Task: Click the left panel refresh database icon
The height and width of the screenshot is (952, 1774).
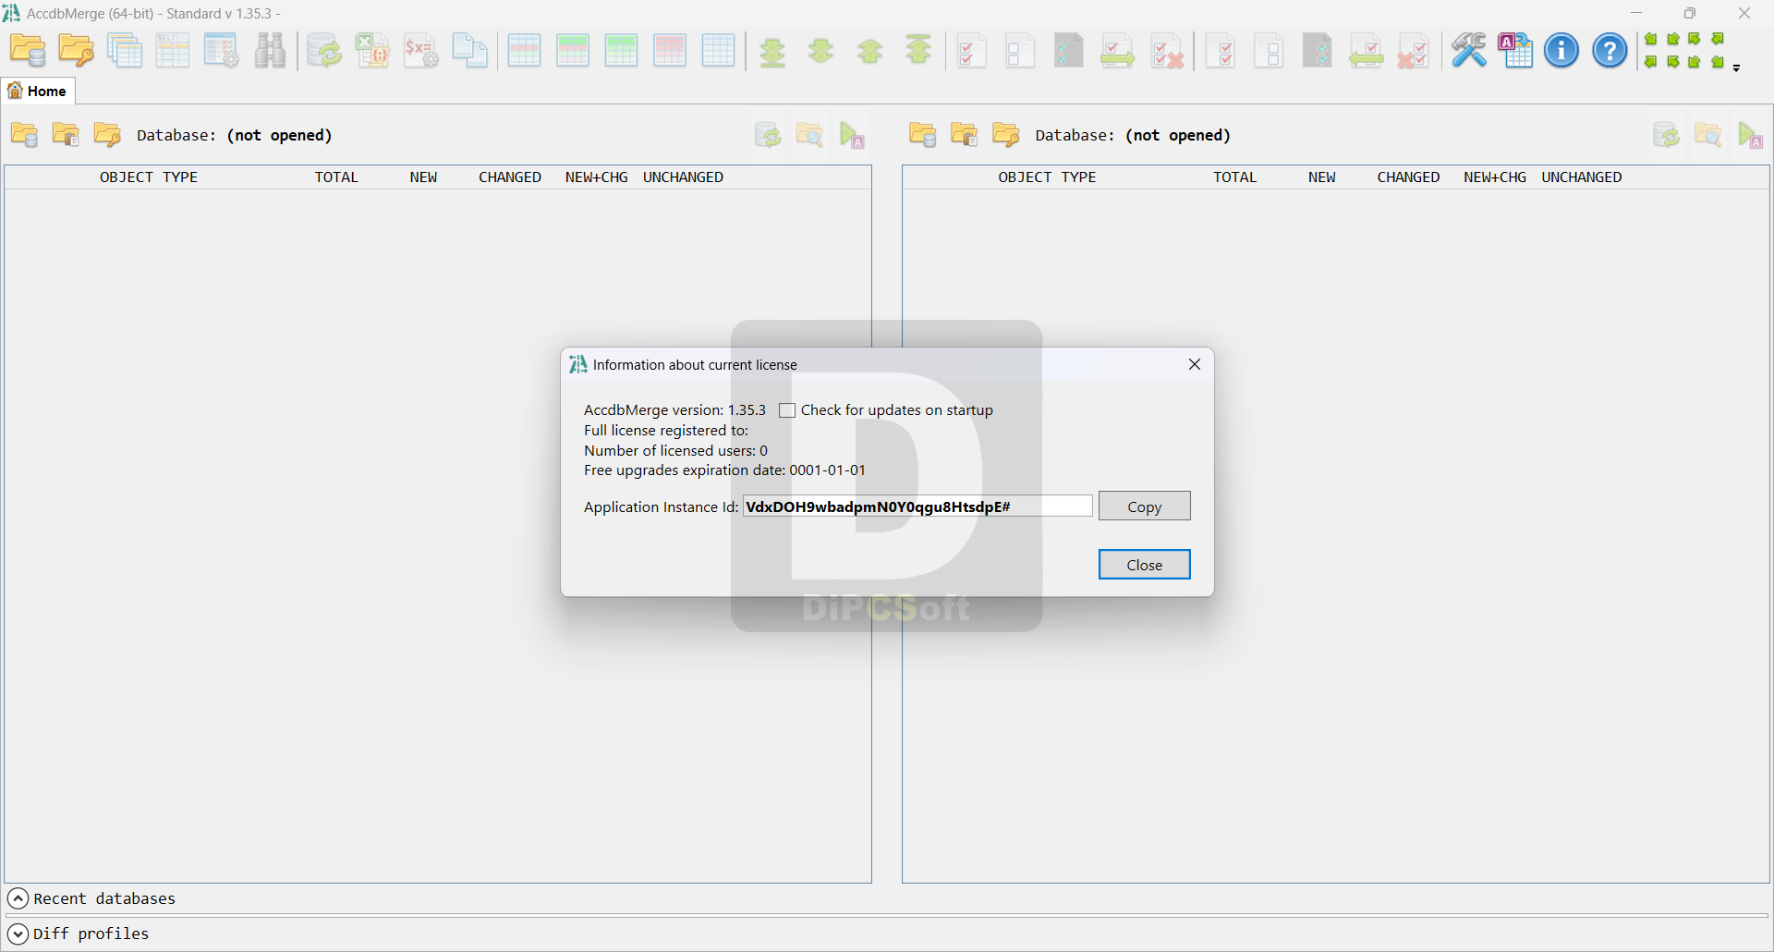Action: pos(767,135)
